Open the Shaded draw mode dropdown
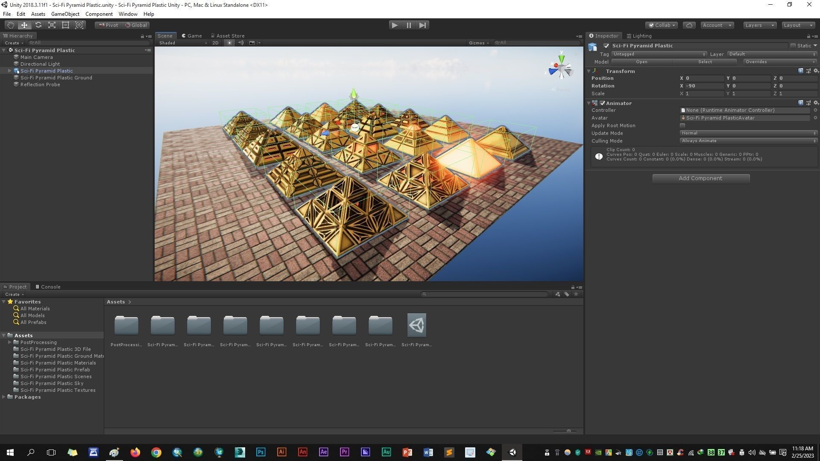The height and width of the screenshot is (461, 820). (x=182, y=43)
